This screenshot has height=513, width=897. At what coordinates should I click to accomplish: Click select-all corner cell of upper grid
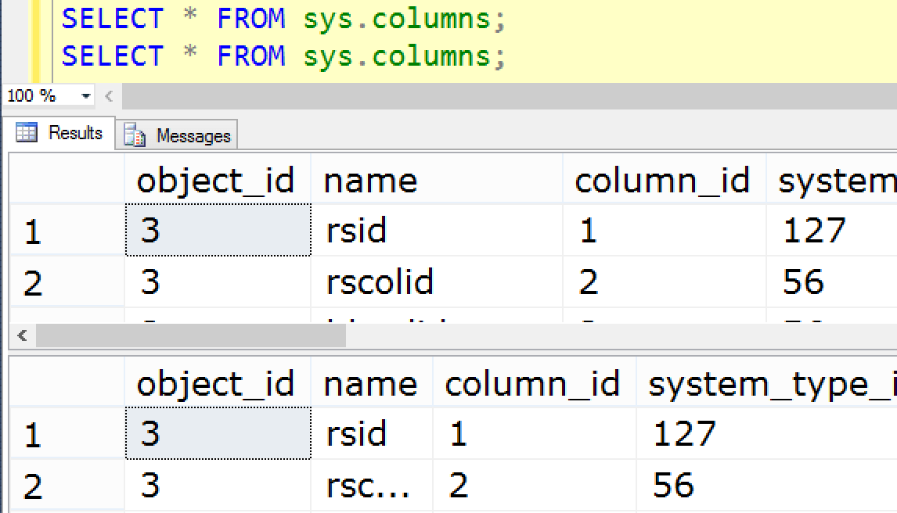click(x=66, y=181)
